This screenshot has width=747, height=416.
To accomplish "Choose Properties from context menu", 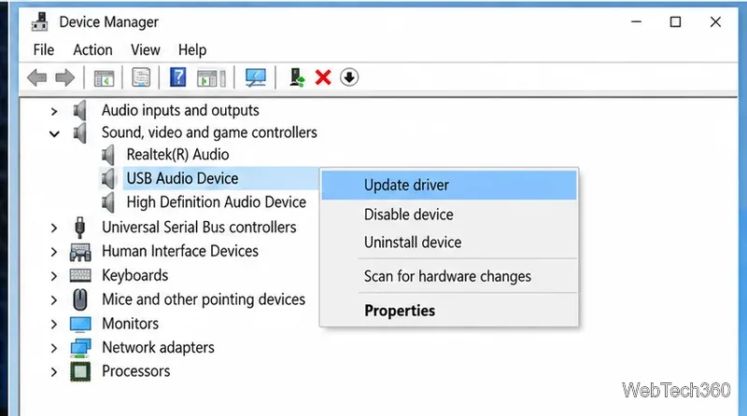I will [x=449, y=311].
